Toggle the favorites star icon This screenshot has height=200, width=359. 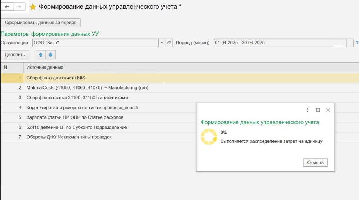(33, 7)
